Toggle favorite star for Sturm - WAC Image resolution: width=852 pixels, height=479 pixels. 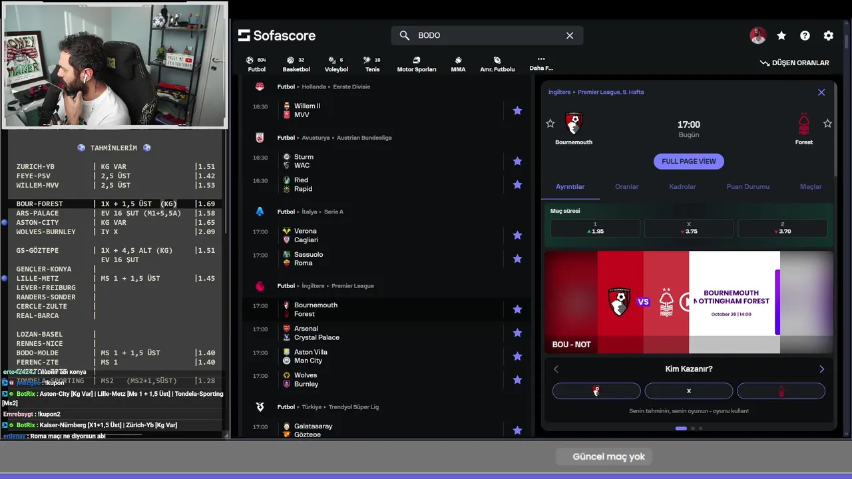coord(517,161)
